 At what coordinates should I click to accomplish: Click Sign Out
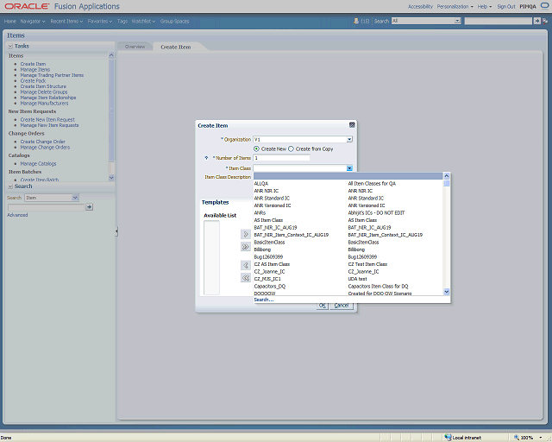pos(506,7)
